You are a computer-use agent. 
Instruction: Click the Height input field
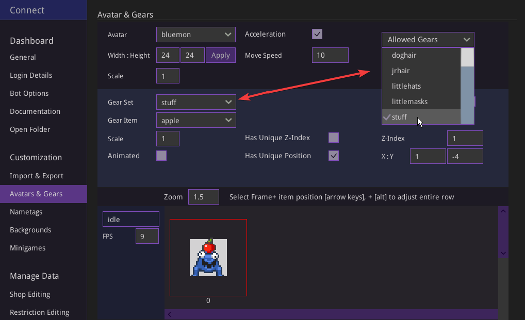pos(192,55)
